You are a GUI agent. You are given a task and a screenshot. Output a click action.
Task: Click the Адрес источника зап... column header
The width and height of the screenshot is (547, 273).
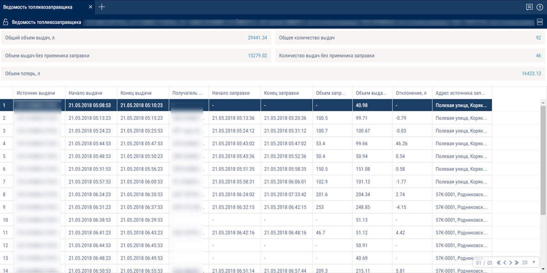462,93
